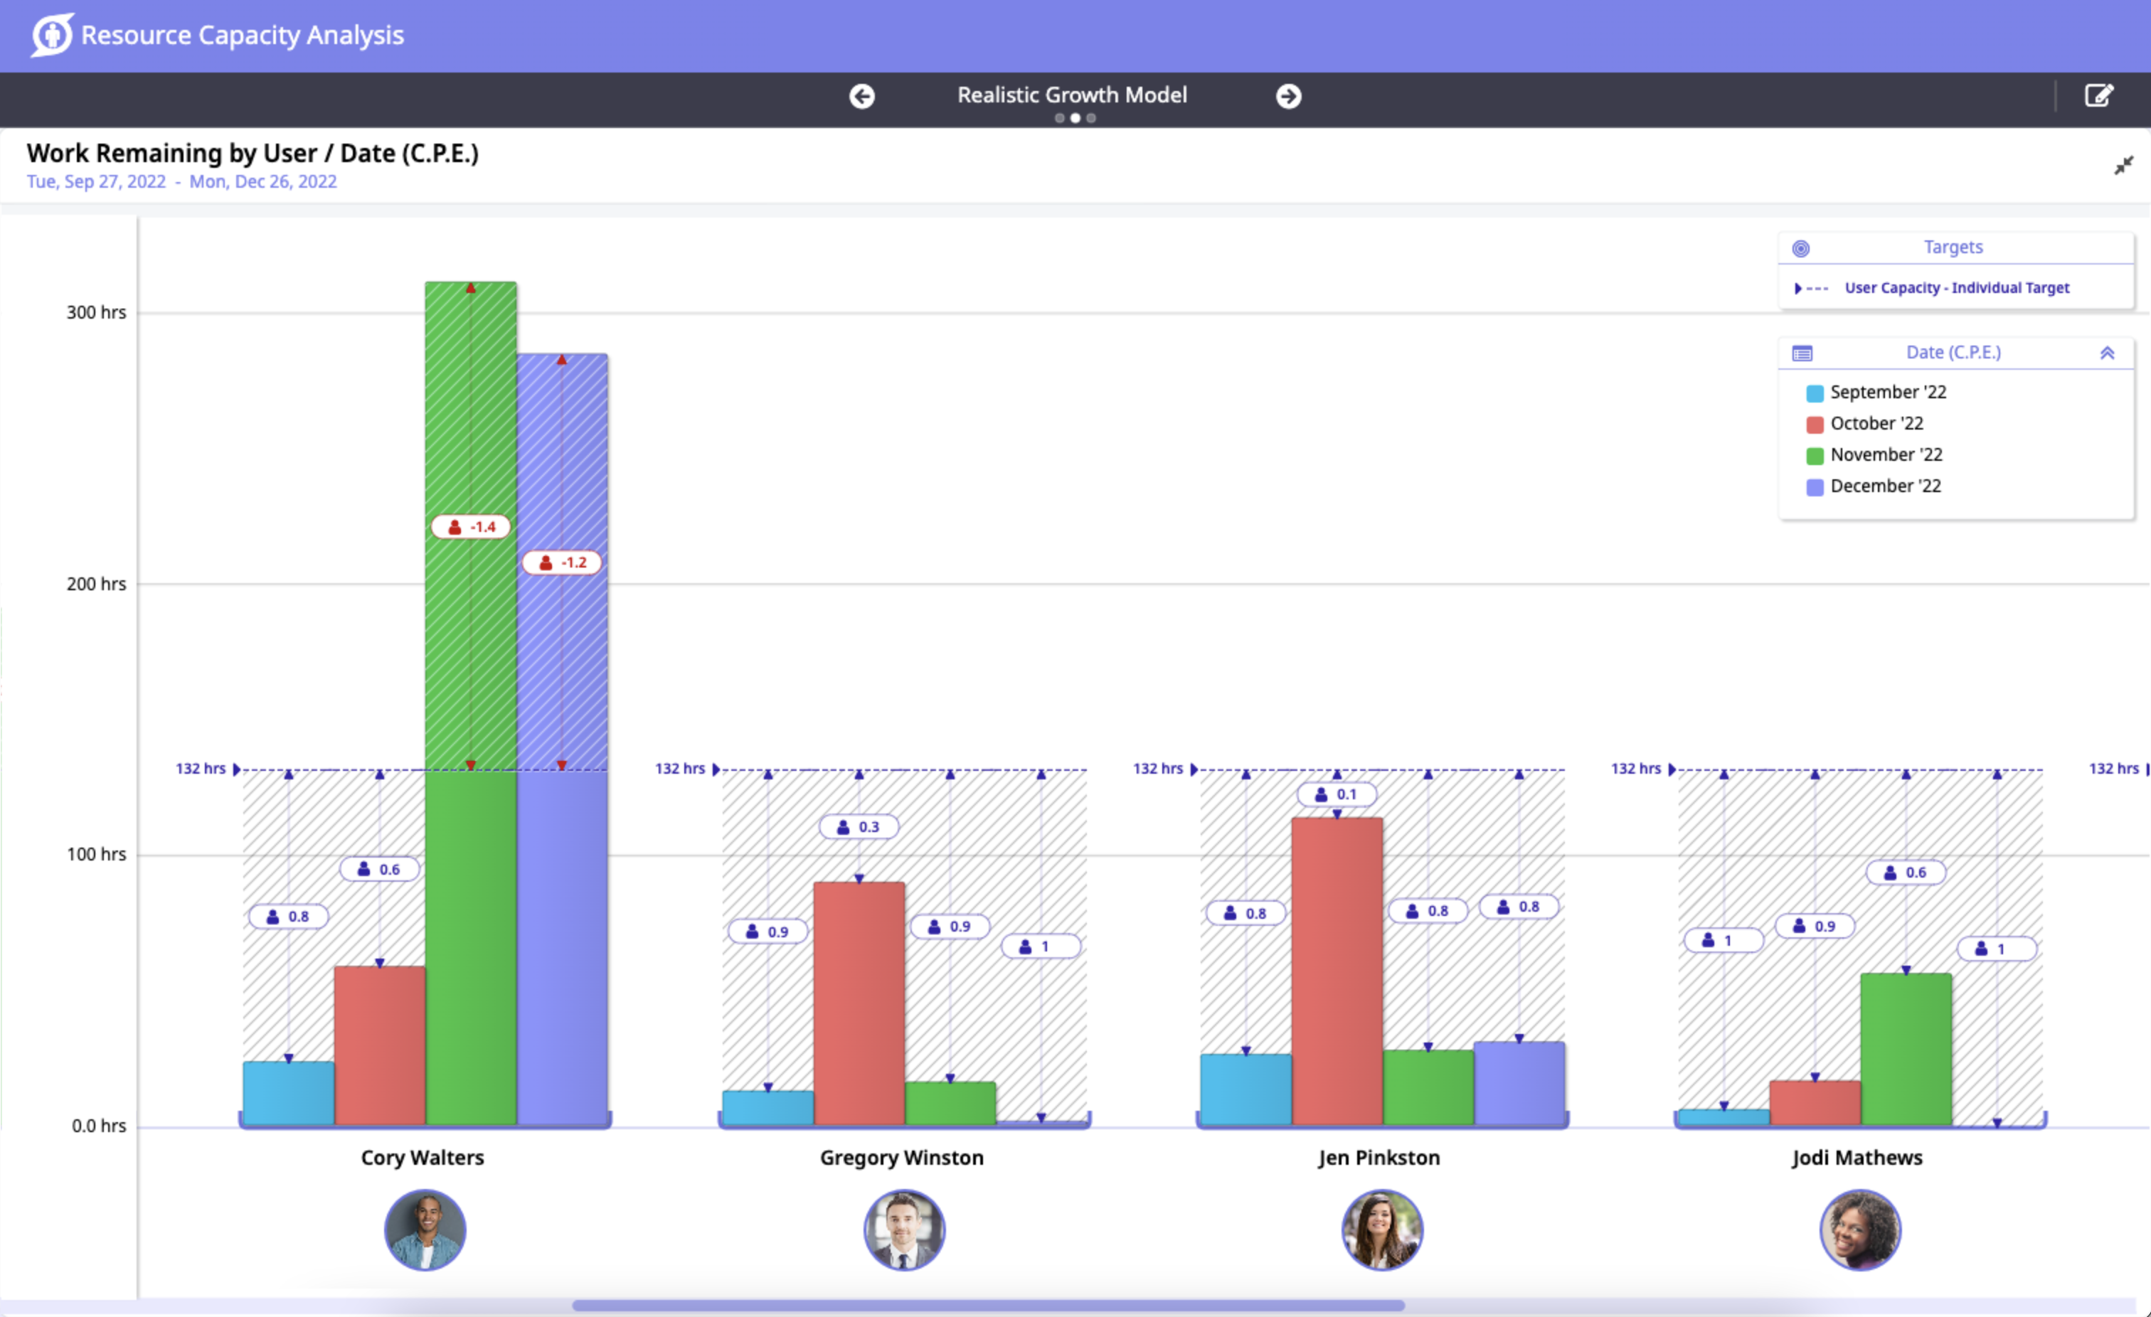Expand the User Capacity - Individual Target entry

click(1798, 288)
